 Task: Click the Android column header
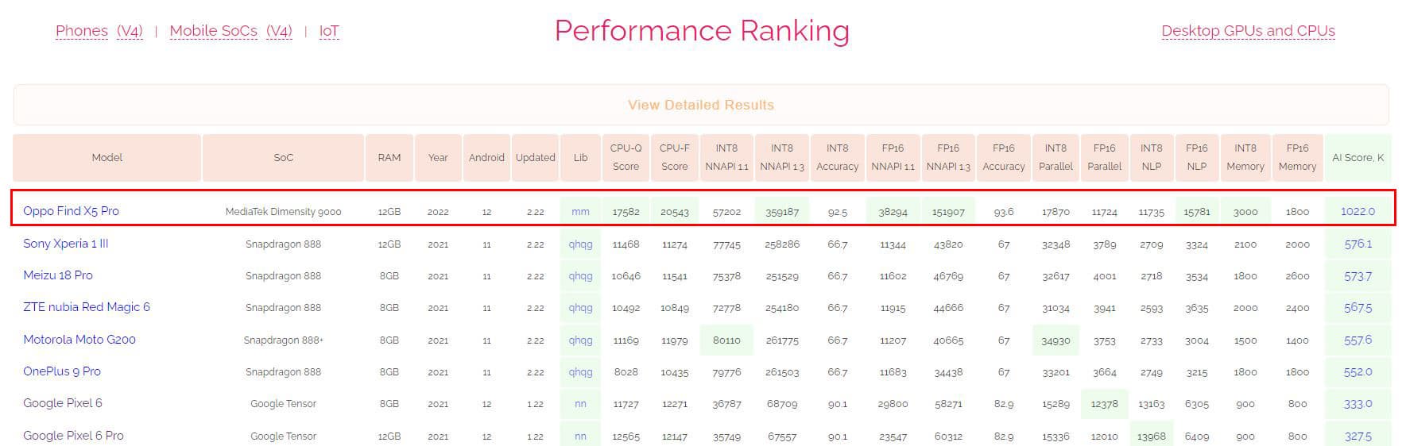(486, 157)
